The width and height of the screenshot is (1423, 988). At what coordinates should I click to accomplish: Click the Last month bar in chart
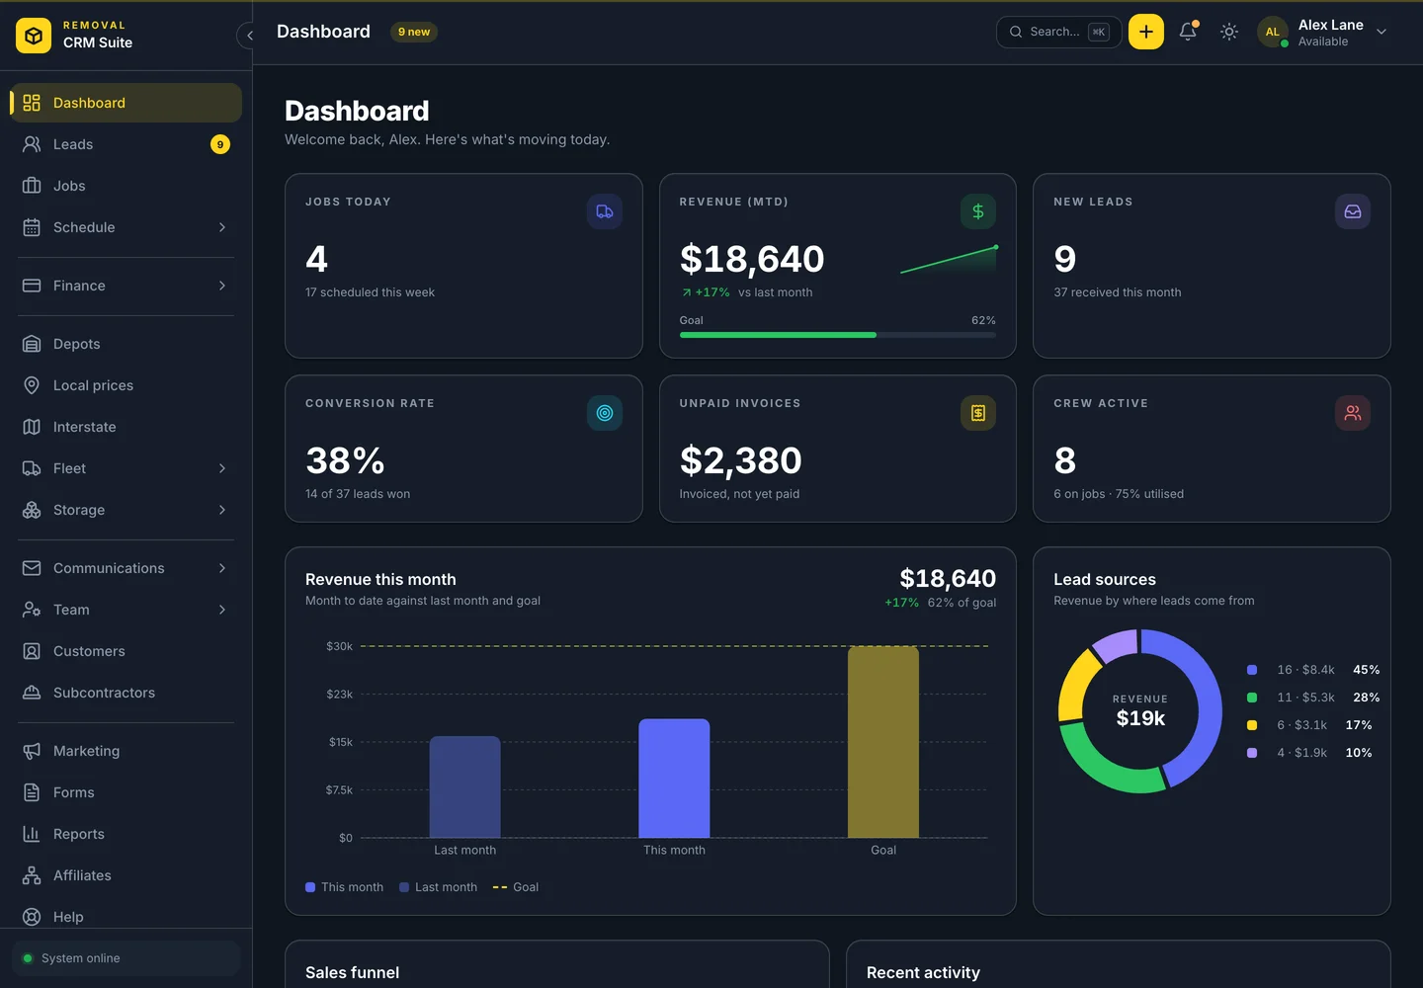click(x=464, y=786)
